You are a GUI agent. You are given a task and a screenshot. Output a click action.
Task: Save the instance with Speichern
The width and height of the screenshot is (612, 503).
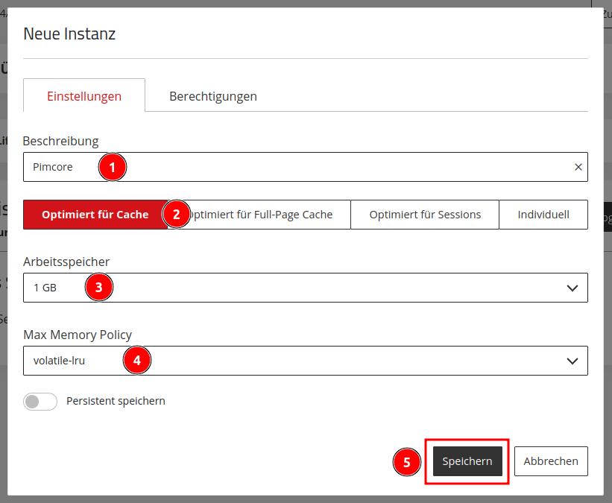click(467, 461)
